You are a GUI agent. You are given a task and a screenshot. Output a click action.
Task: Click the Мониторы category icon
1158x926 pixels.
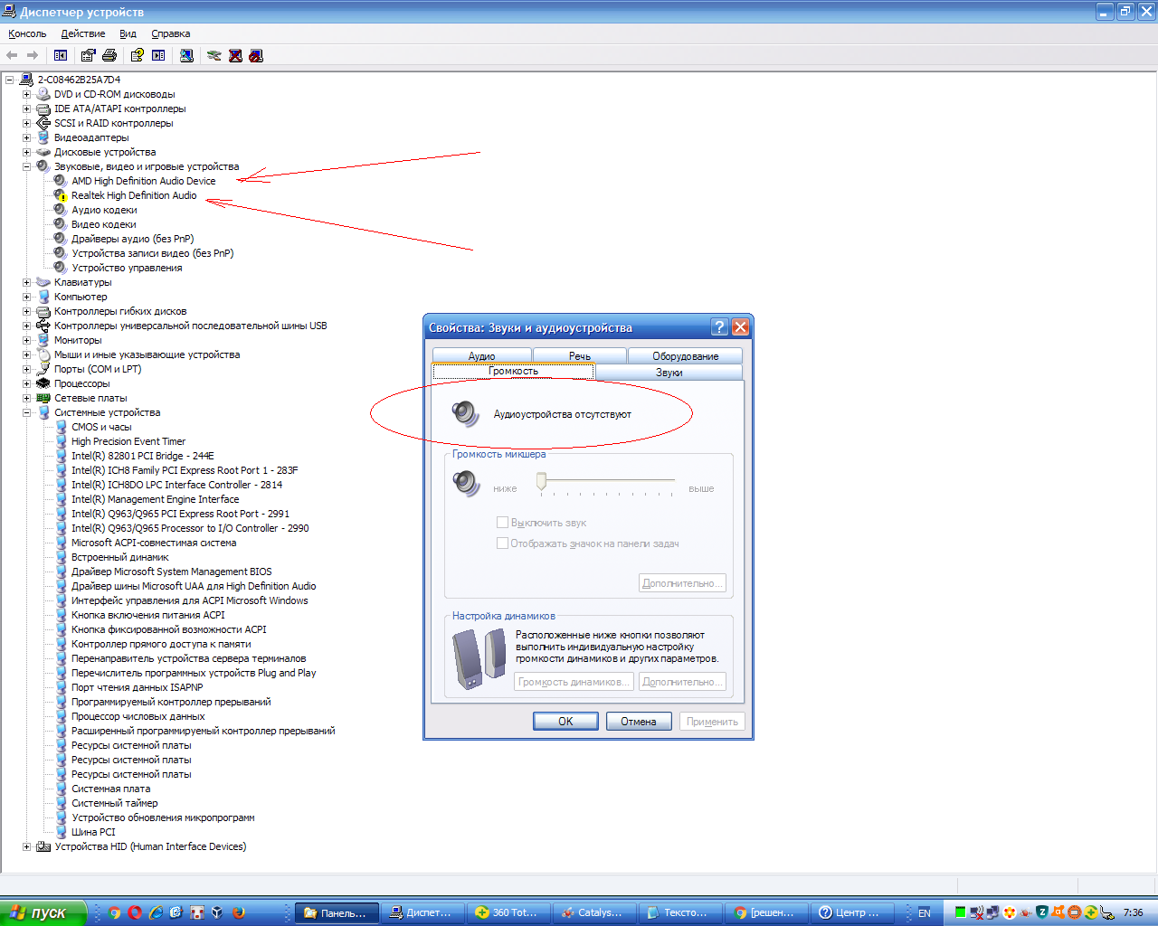point(43,340)
